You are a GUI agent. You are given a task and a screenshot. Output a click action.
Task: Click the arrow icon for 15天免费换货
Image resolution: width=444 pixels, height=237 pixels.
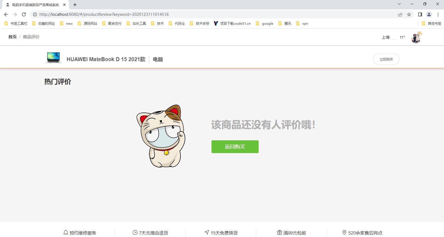[207, 233]
